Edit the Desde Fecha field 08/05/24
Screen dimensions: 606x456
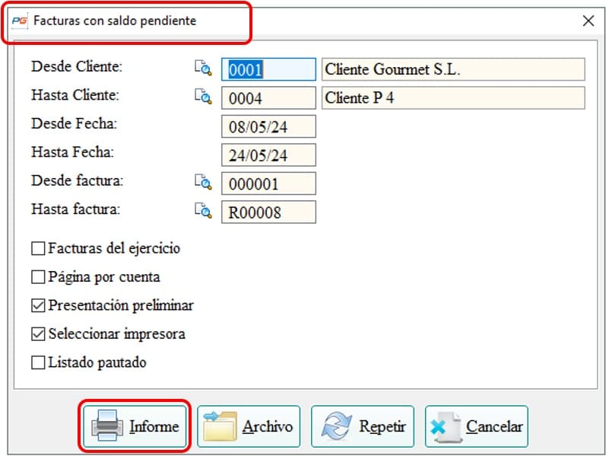(268, 126)
